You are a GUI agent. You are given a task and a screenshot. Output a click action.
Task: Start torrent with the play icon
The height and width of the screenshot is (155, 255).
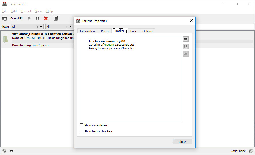tap(29, 18)
